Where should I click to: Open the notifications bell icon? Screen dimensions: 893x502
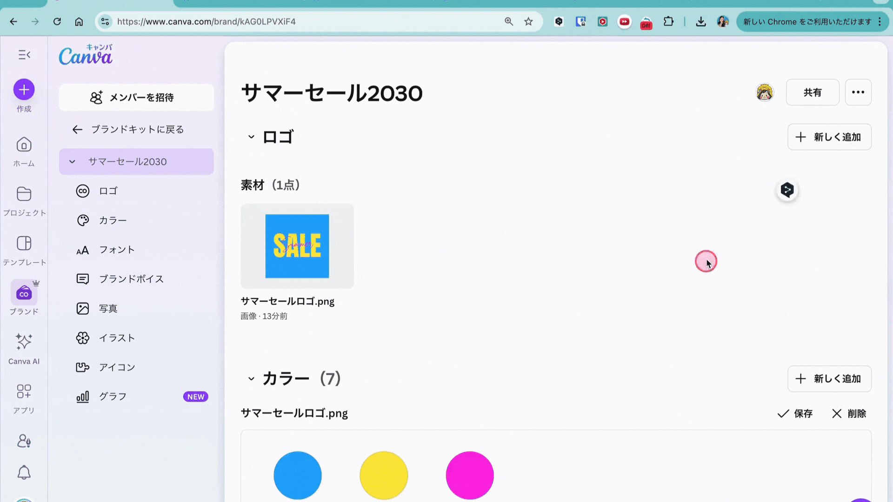(24, 473)
